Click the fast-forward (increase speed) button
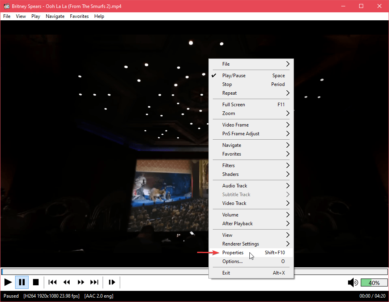 [x=81, y=282]
